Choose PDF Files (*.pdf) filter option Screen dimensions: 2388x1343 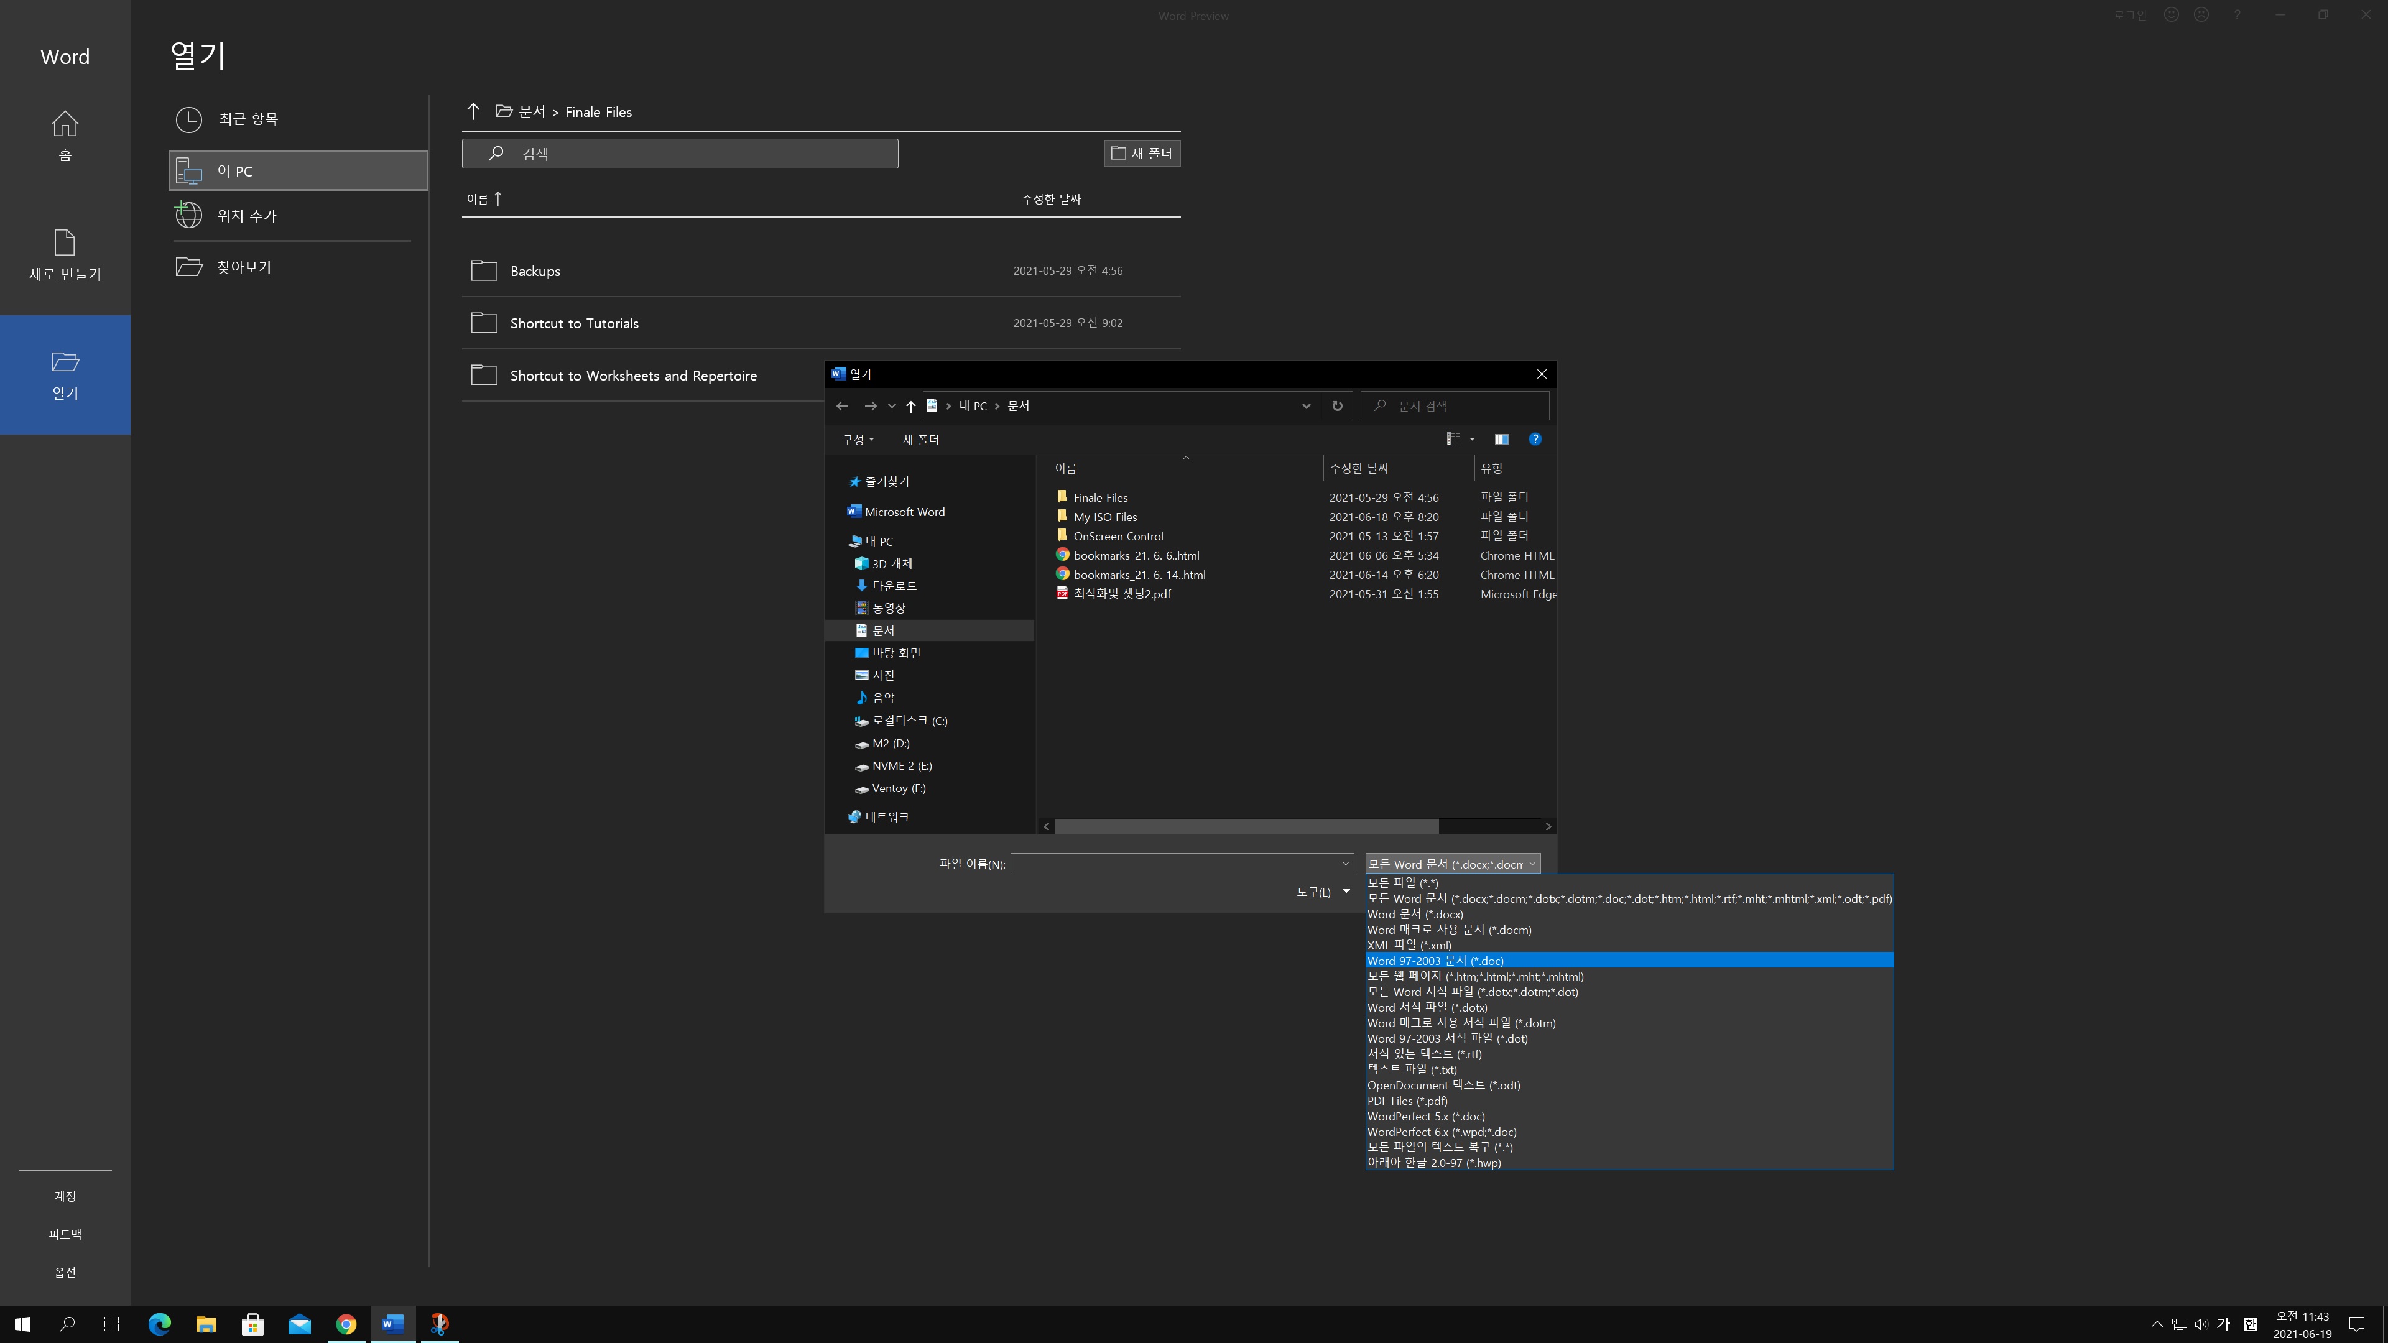(1629, 1100)
